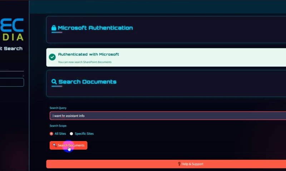This screenshot has height=171, width=286.
Task: Collapse the sidebar with the chevron arrow
Action: point(23,76)
